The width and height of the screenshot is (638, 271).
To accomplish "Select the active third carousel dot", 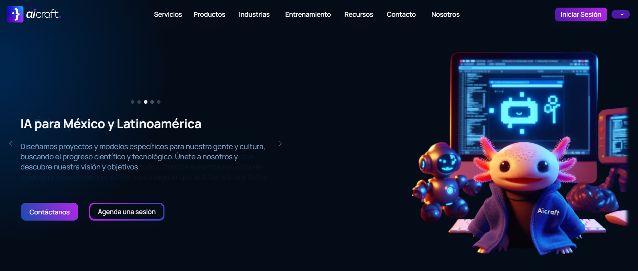I will [x=146, y=102].
